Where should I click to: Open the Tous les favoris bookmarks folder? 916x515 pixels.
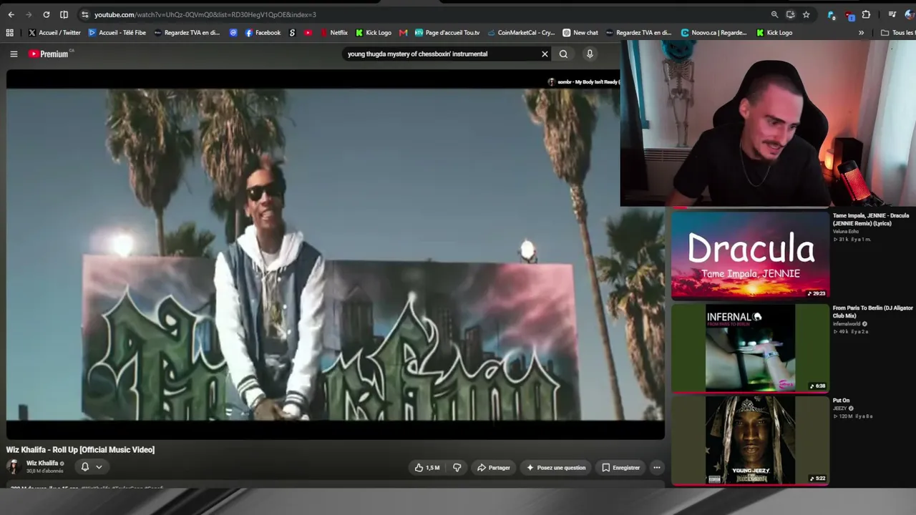(898, 32)
